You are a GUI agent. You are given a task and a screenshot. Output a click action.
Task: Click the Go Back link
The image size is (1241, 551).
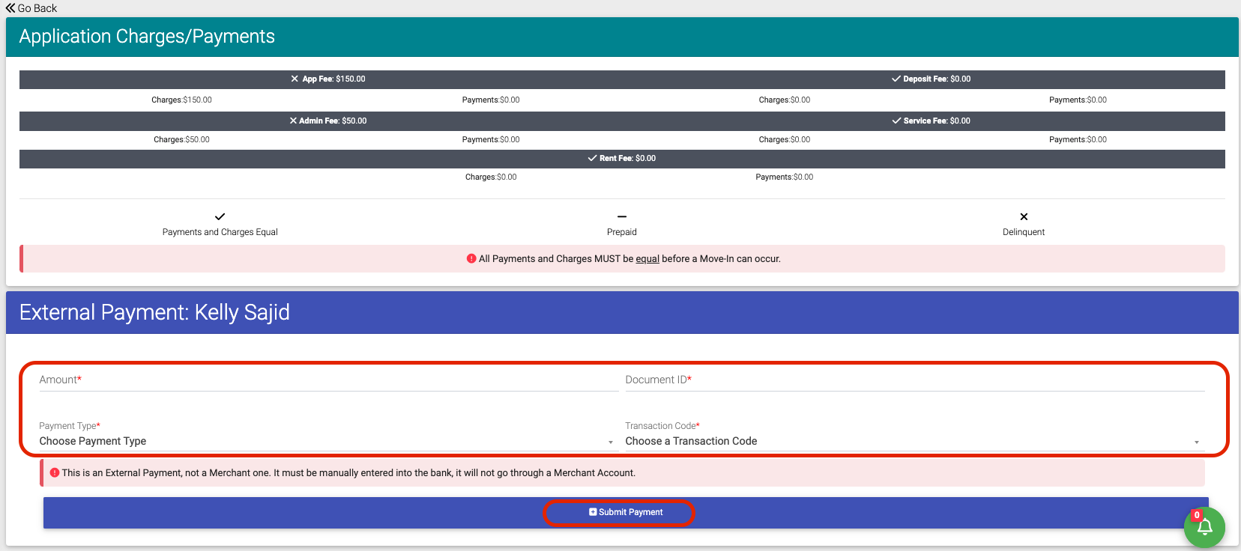(x=37, y=8)
